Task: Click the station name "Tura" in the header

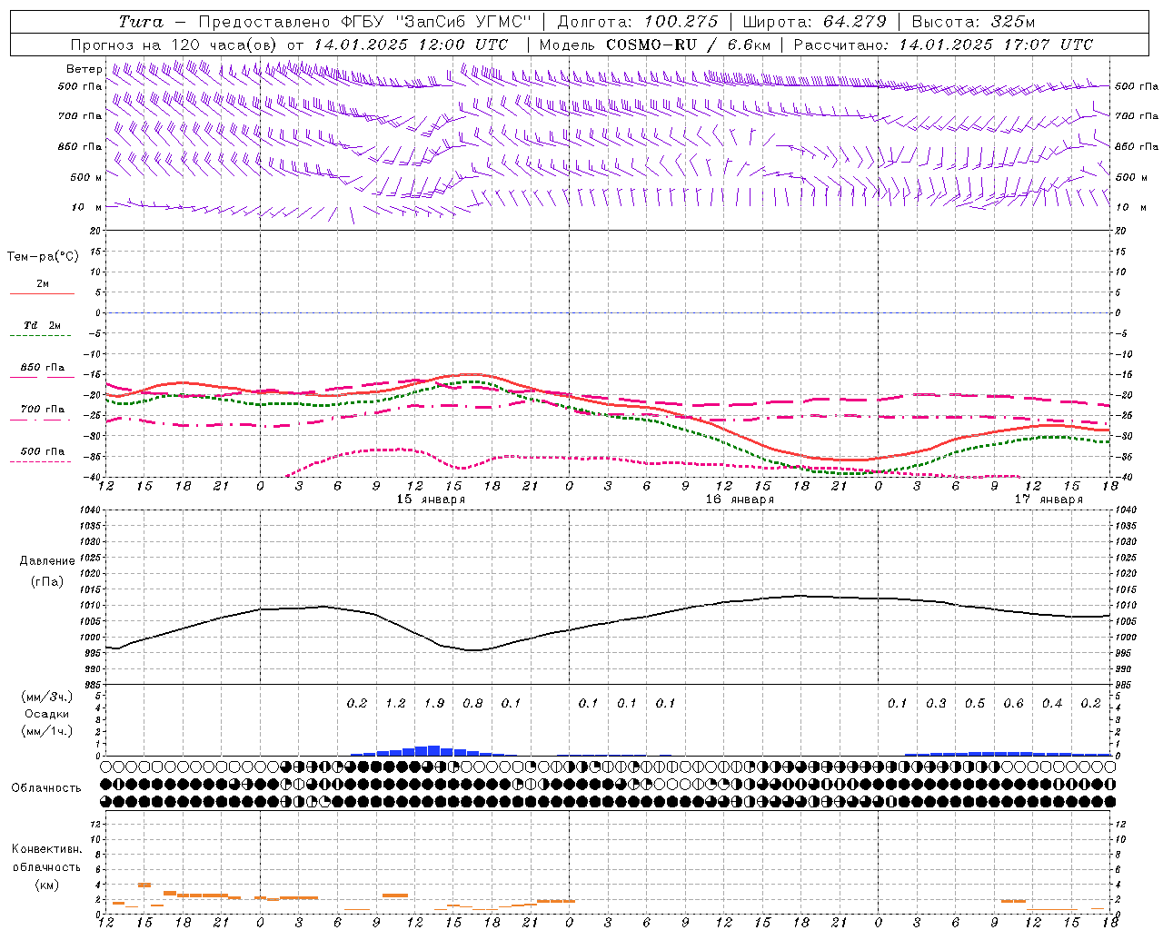Action: point(141,22)
